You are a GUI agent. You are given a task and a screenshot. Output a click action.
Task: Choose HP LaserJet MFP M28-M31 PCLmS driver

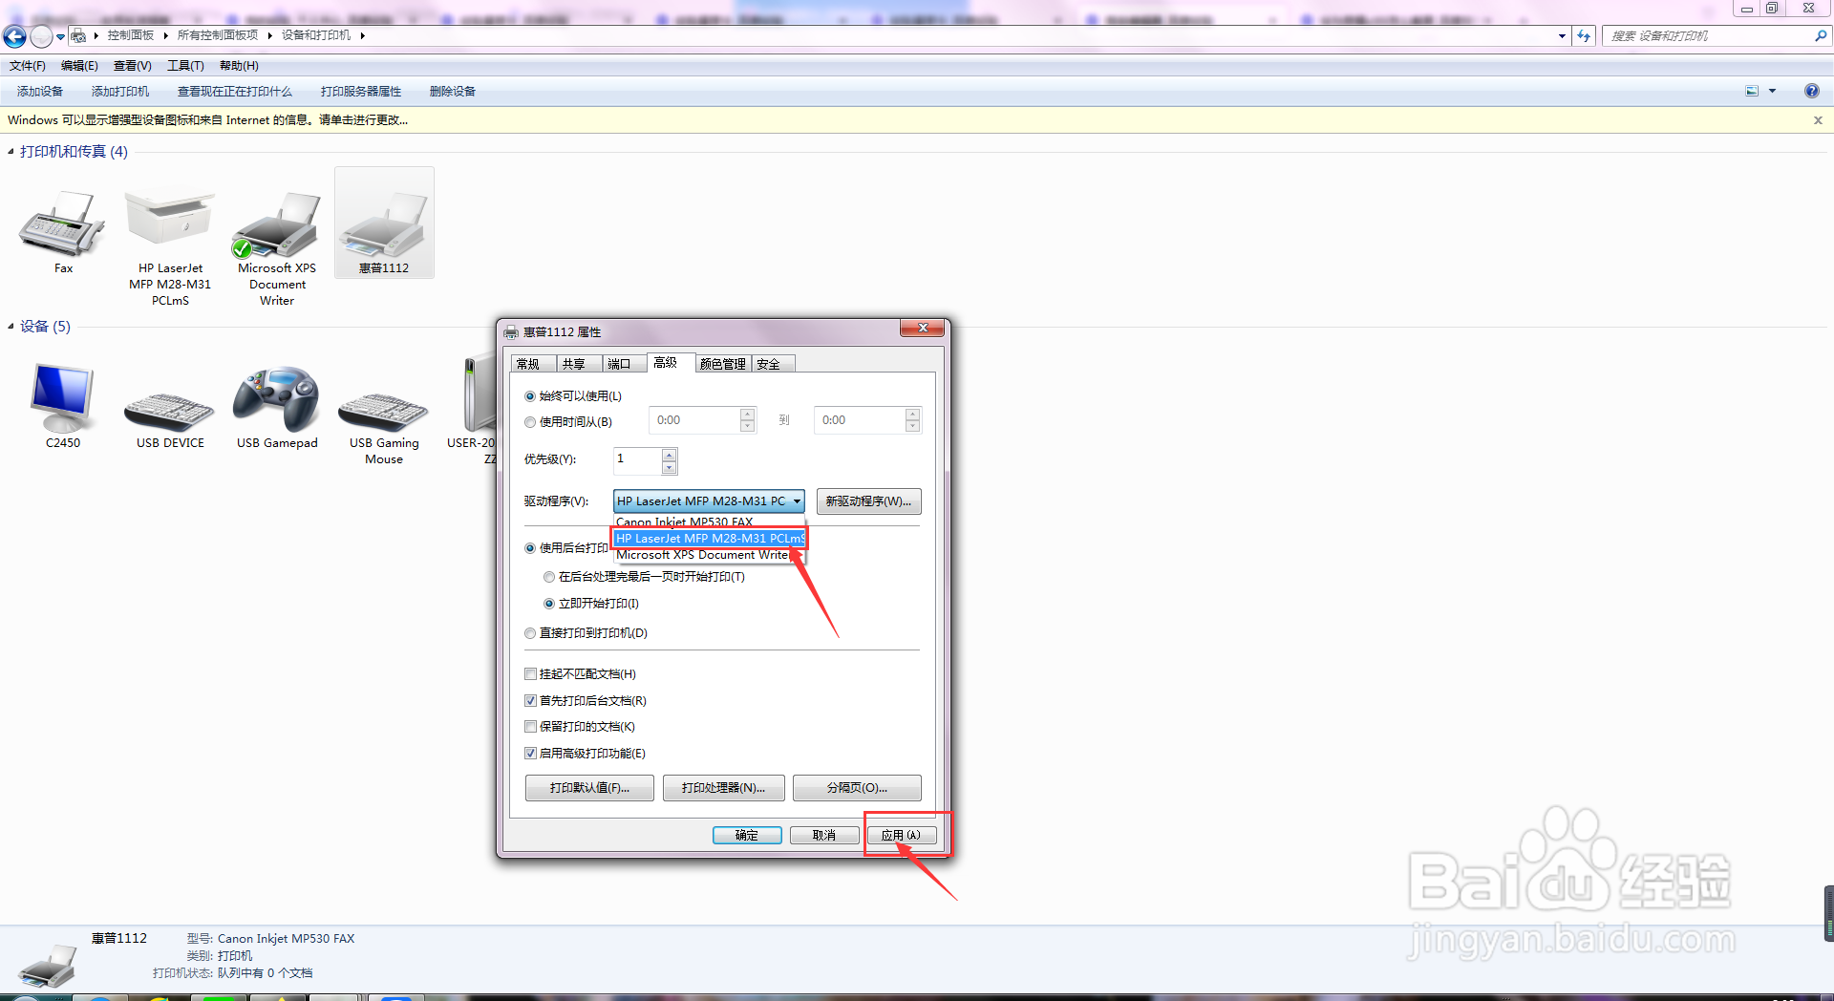[x=709, y=539]
